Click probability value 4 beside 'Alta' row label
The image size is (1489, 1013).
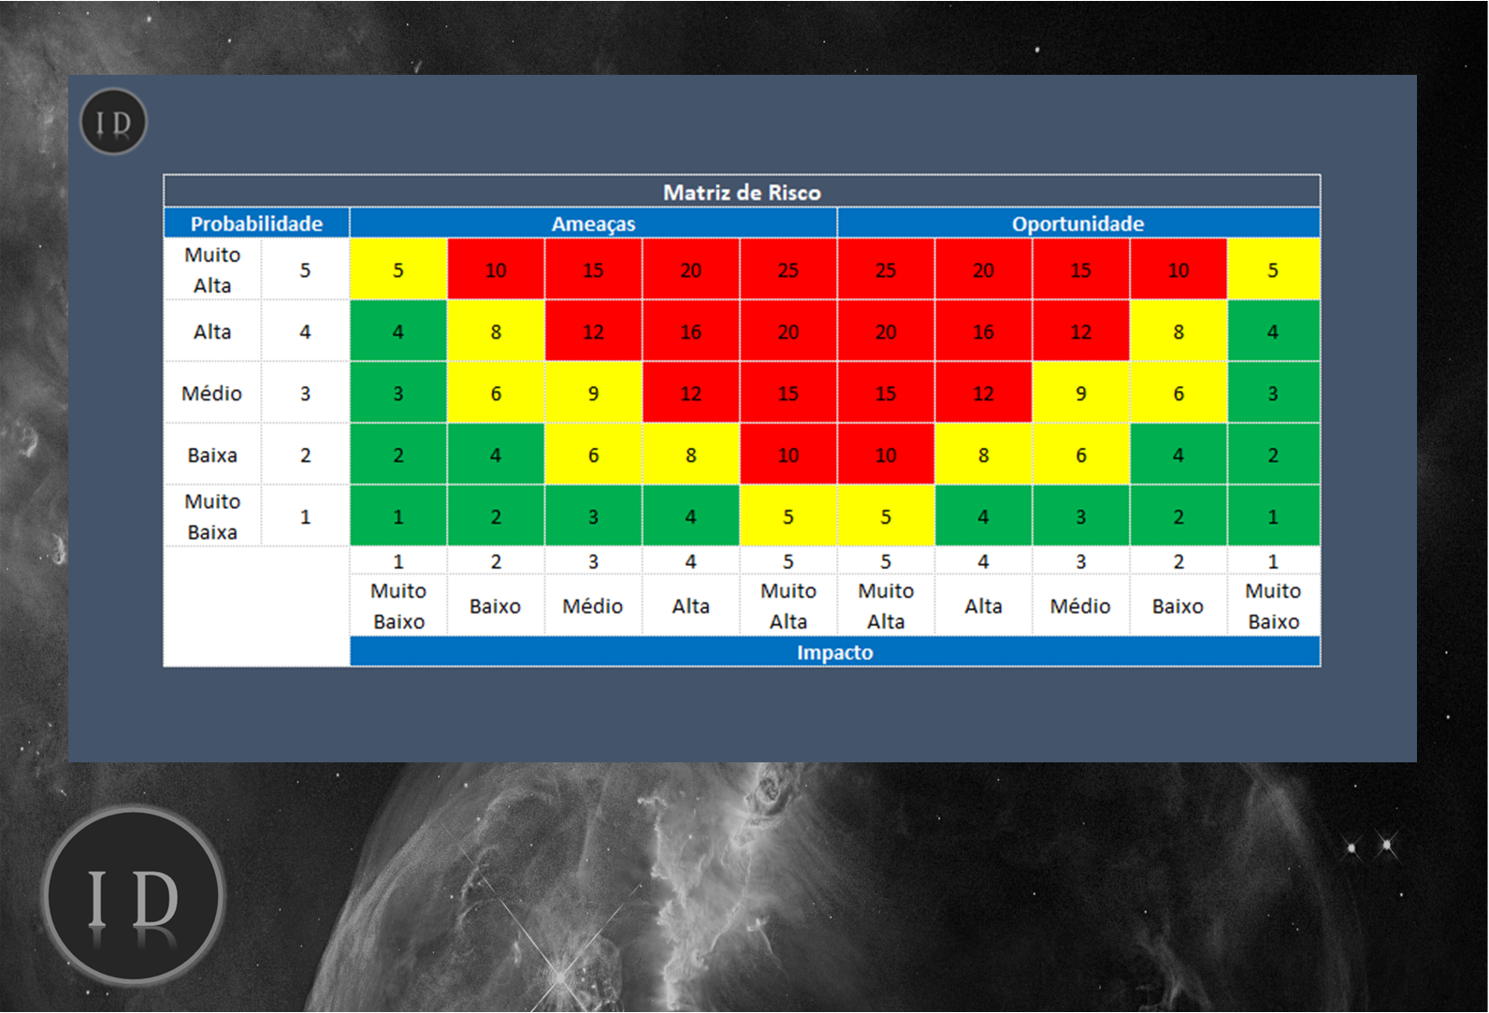[x=305, y=331]
